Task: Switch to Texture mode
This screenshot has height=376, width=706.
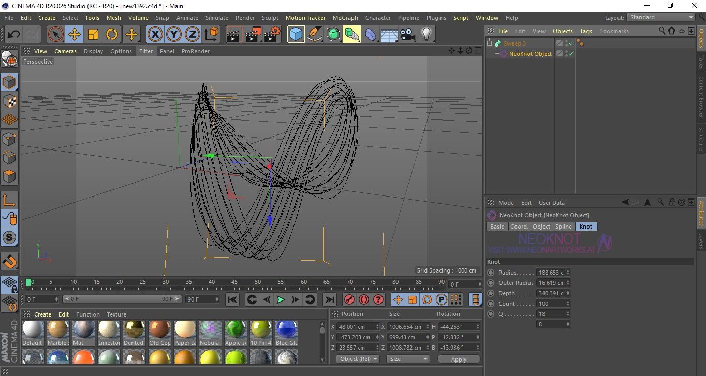Action: [9, 101]
